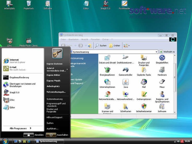This screenshot has width=192, height=144.
Task: Open the Favoriten menu
Action: coord(95,39)
